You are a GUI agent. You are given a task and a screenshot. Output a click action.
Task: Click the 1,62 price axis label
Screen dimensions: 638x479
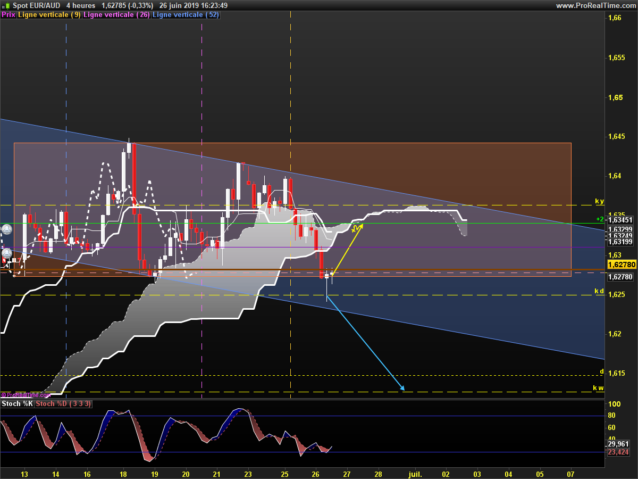(614, 334)
